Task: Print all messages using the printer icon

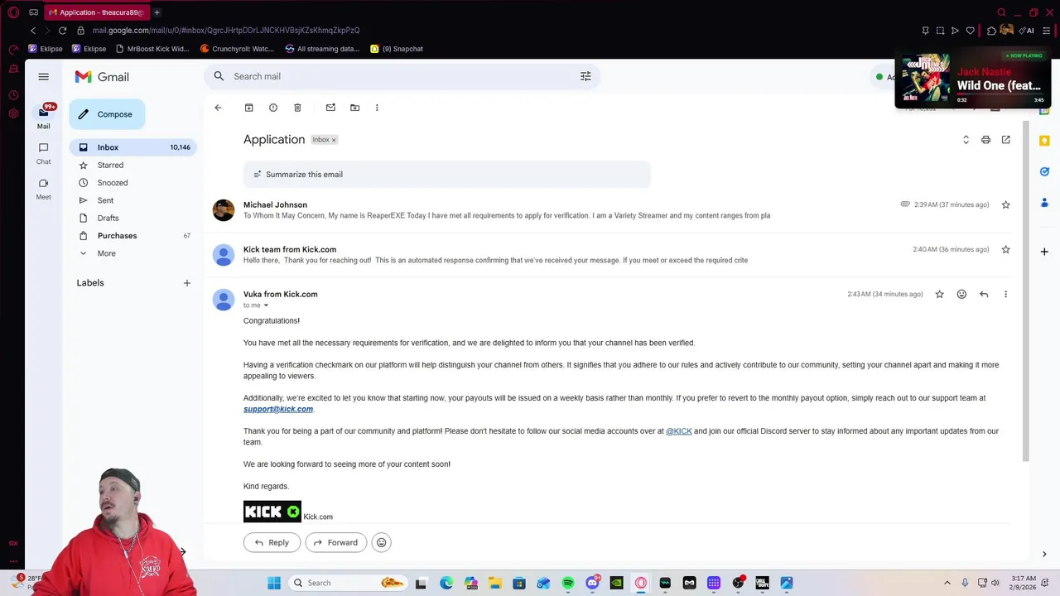Action: coord(985,140)
